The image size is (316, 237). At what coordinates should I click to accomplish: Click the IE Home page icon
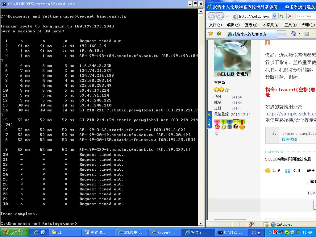tap(293, 34)
